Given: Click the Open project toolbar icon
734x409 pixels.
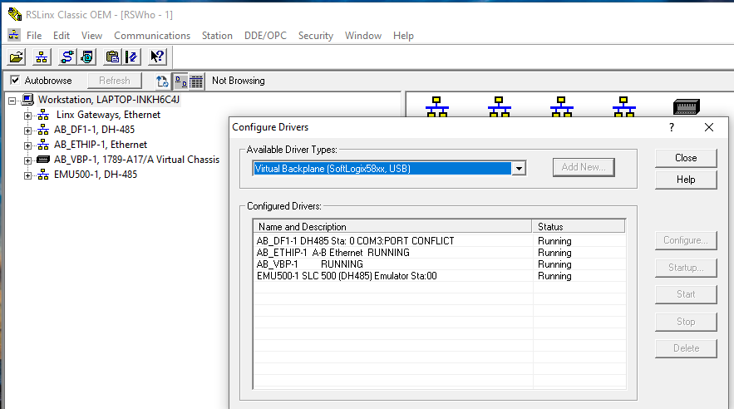Looking at the screenshot, I should click(x=16, y=57).
